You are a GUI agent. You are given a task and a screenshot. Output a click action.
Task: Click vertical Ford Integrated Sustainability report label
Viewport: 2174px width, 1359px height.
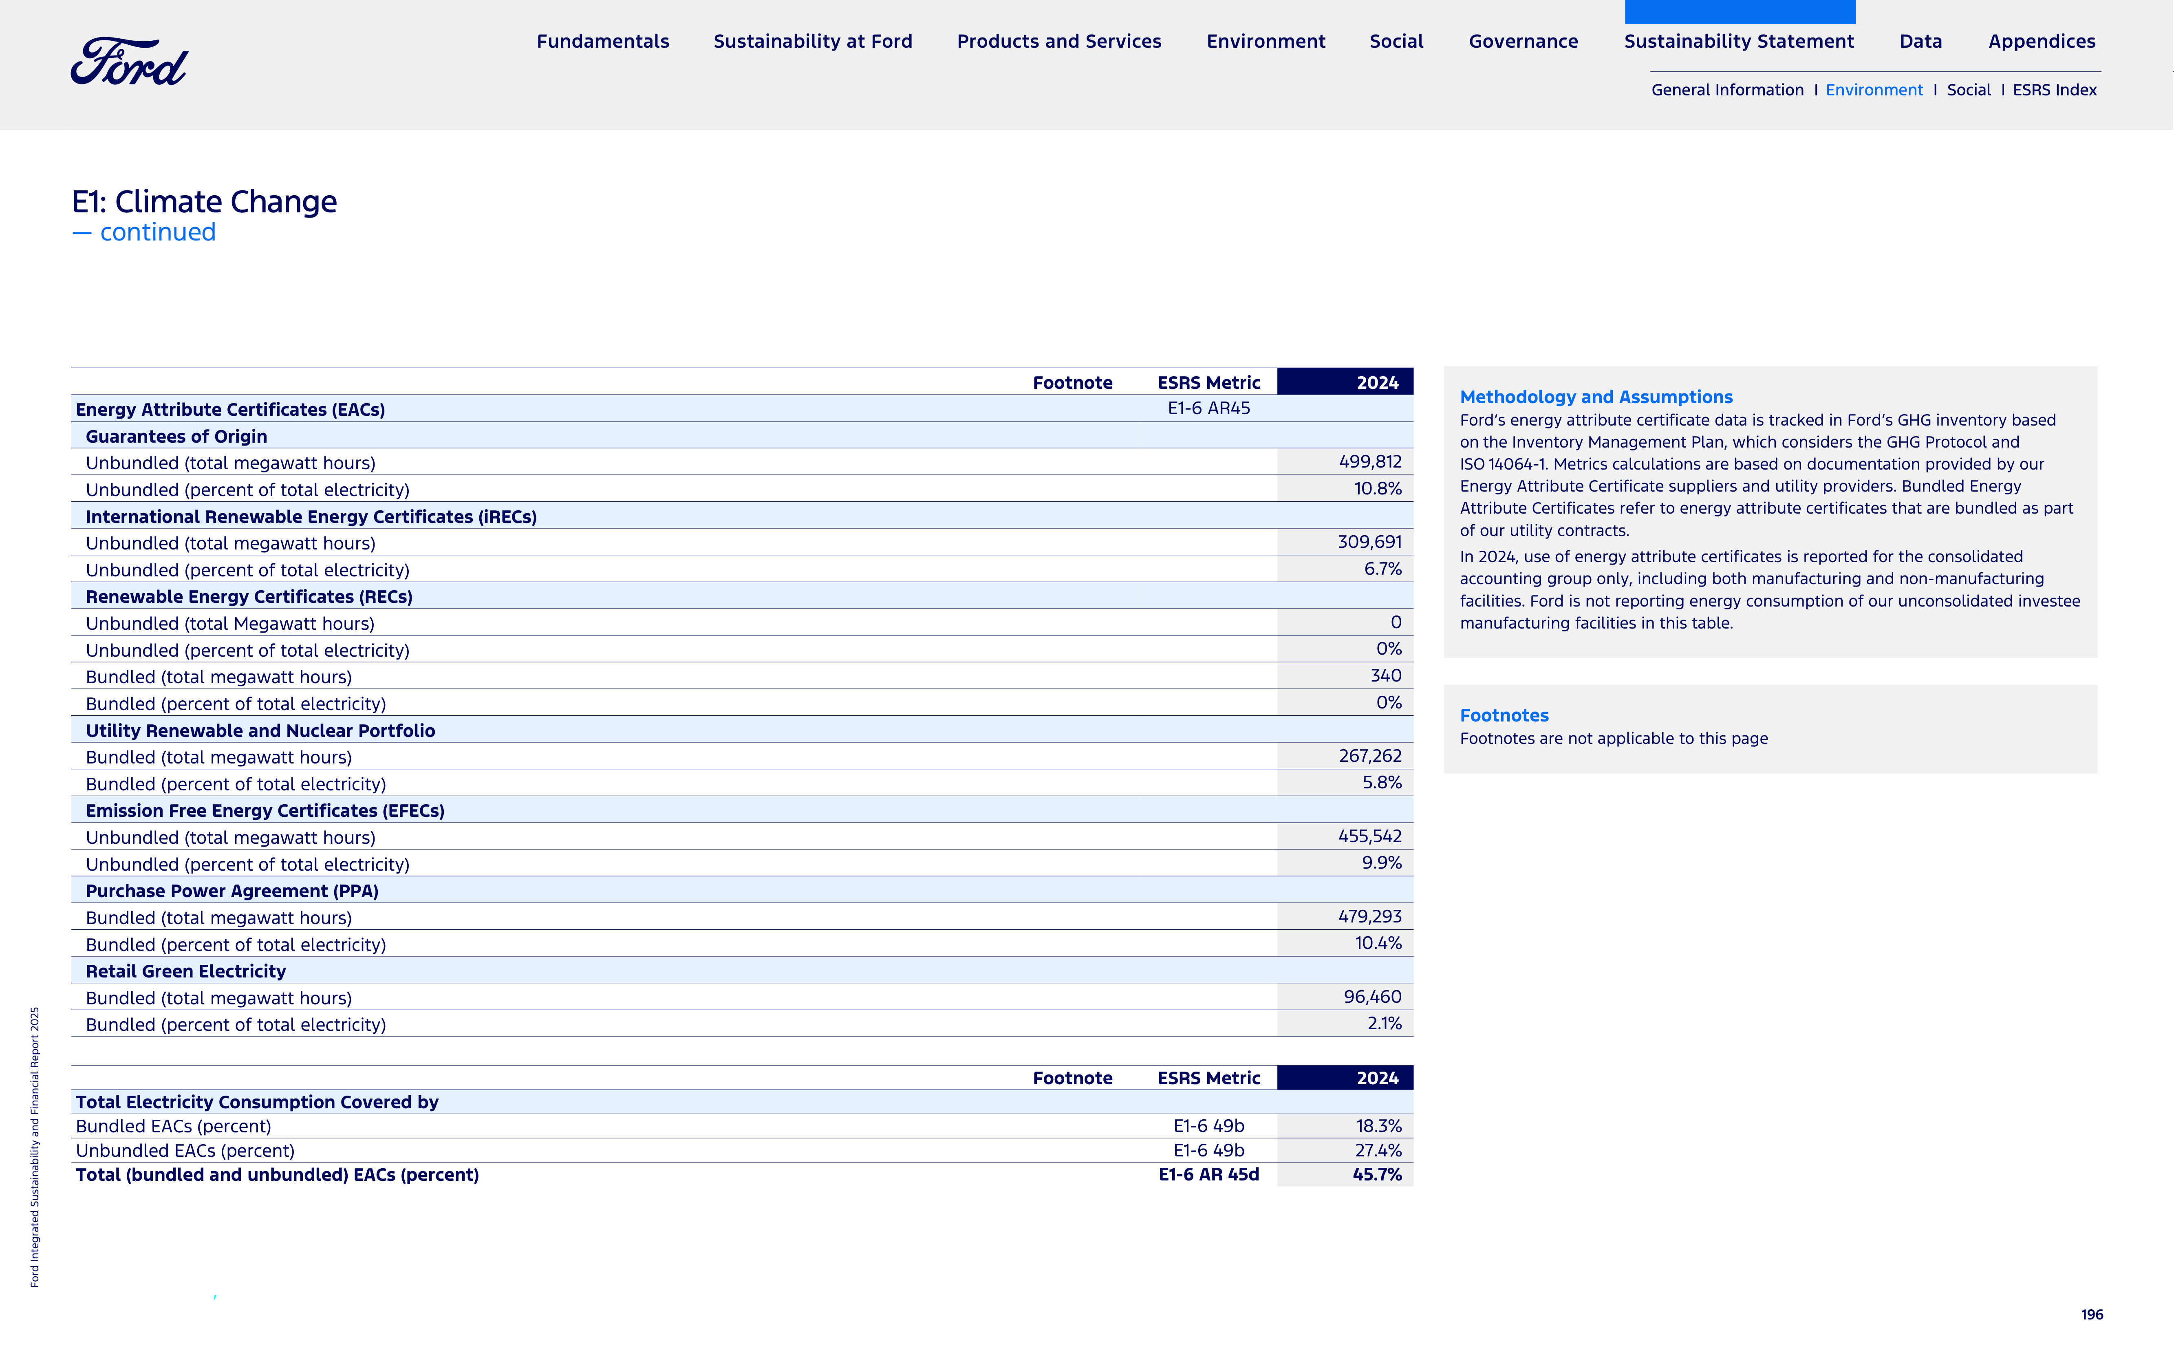(35, 1147)
